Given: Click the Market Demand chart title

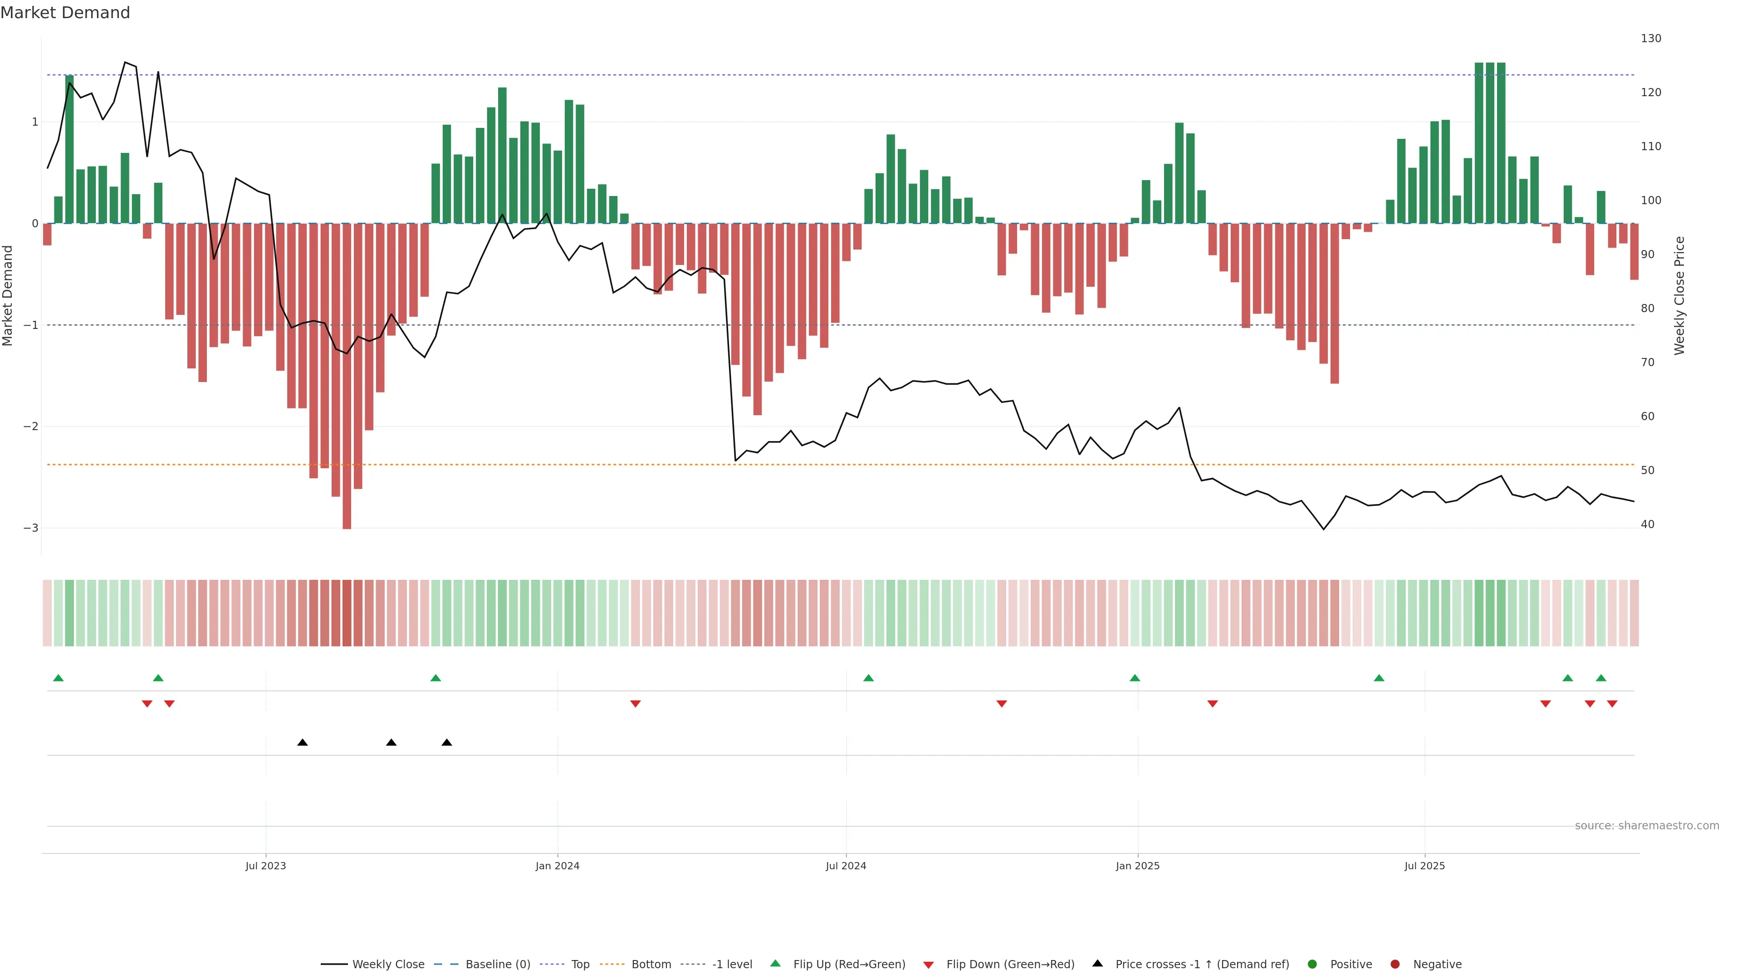Looking at the screenshot, I should pyautogui.click(x=65, y=13).
